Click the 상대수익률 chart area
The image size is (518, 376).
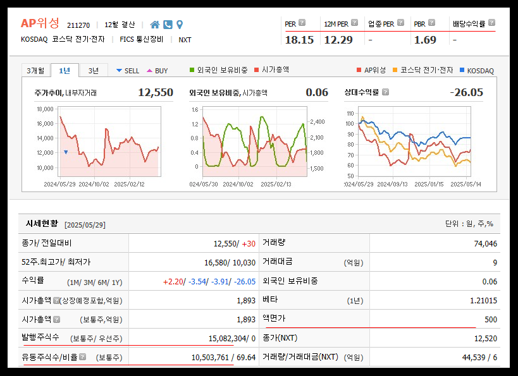415,142
